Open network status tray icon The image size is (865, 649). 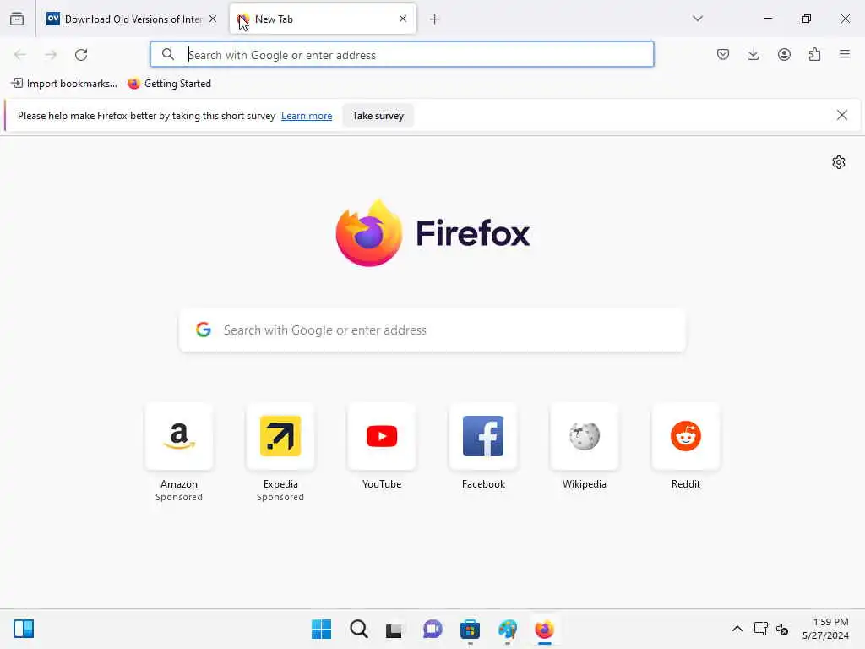click(x=761, y=629)
